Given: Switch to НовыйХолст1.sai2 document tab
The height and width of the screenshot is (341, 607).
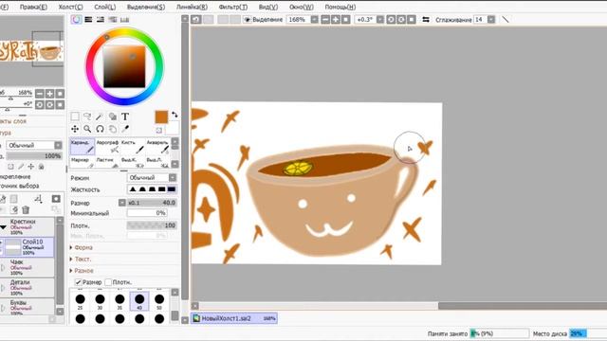Looking at the screenshot, I should coord(234,318).
